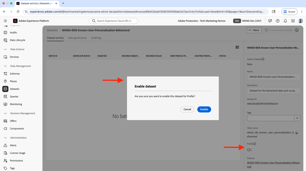The height and width of the screenshot is (171, 306).
Task: Open the Tags dropdown arrow
Action: coord(297,118)
